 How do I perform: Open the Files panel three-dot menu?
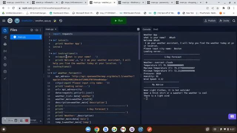(x=40, y=30)
